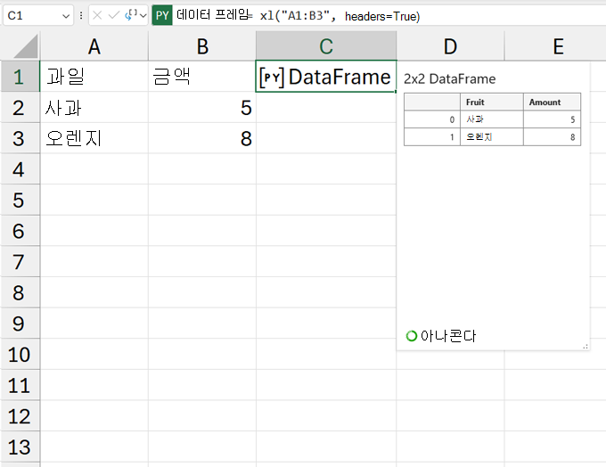Image resolution: width=606 pixels, height=467 pixels.
Task: Select row 4 header
Action: tap(20, 169)
